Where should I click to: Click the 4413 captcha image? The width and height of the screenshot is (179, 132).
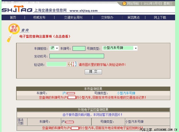tap(72, 64)
